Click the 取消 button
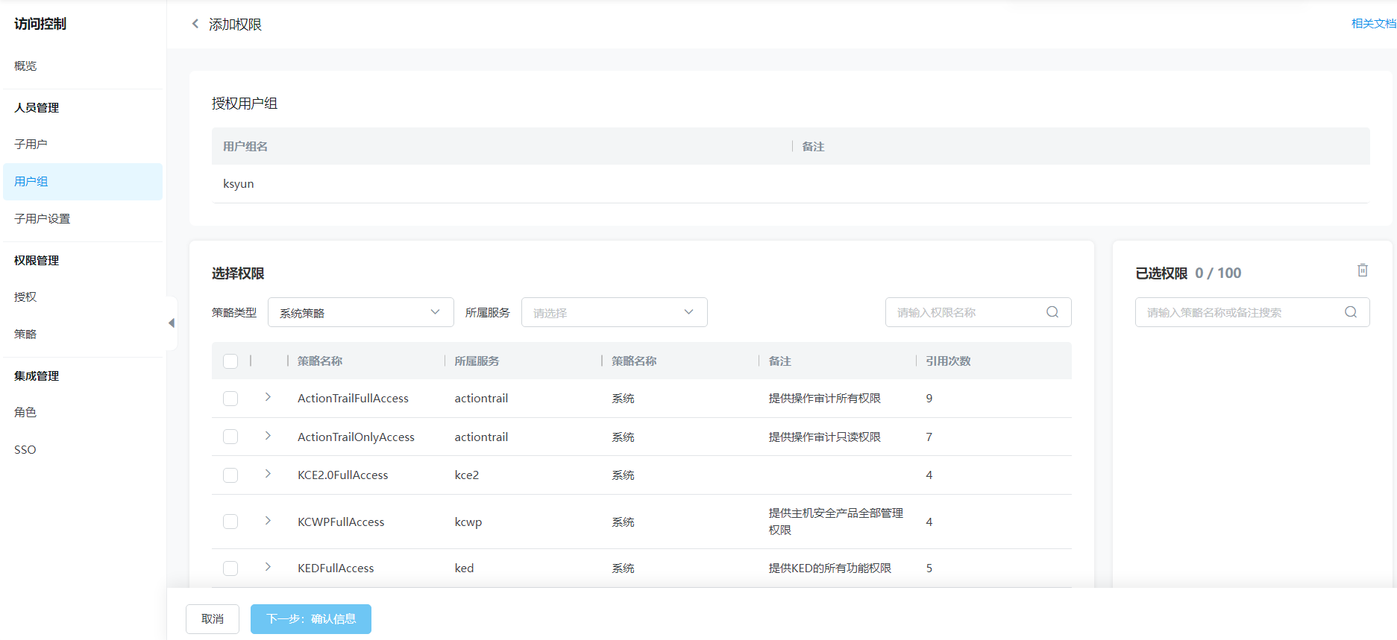1397x640 pixels. point(213,619)
